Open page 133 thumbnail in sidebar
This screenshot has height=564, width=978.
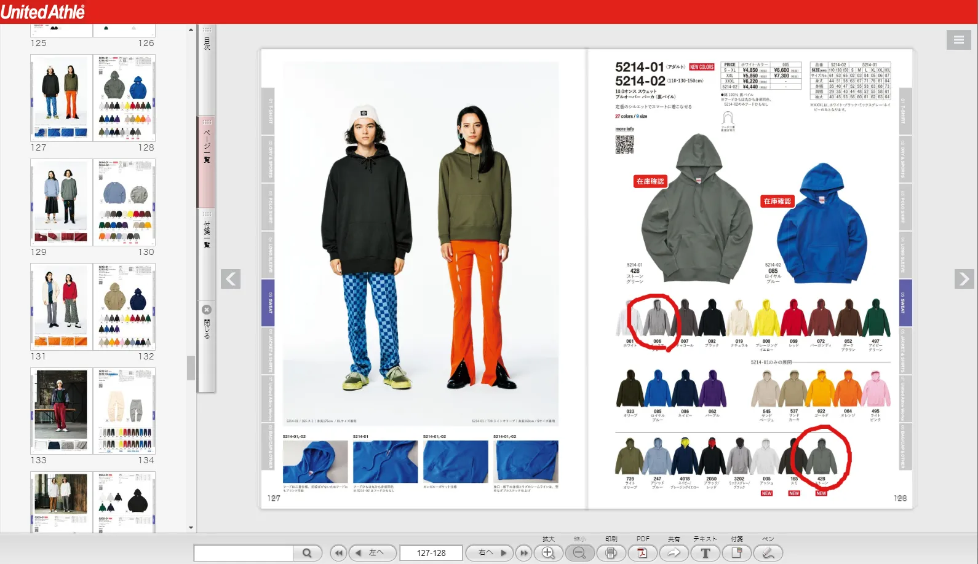(62, 411)
